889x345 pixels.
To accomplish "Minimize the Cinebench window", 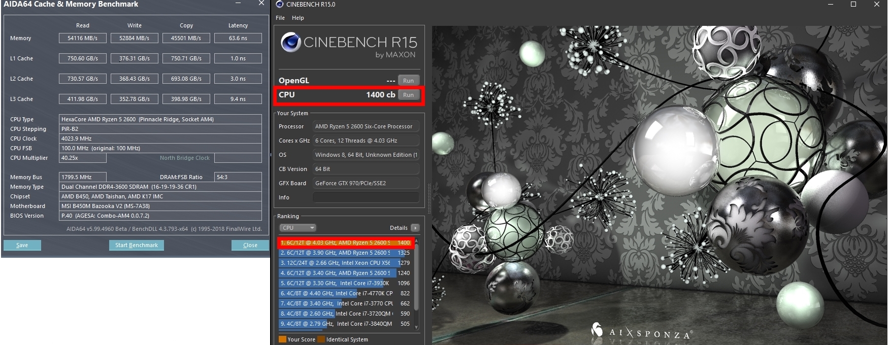I will pyautogui.click(x=831, y=4).
